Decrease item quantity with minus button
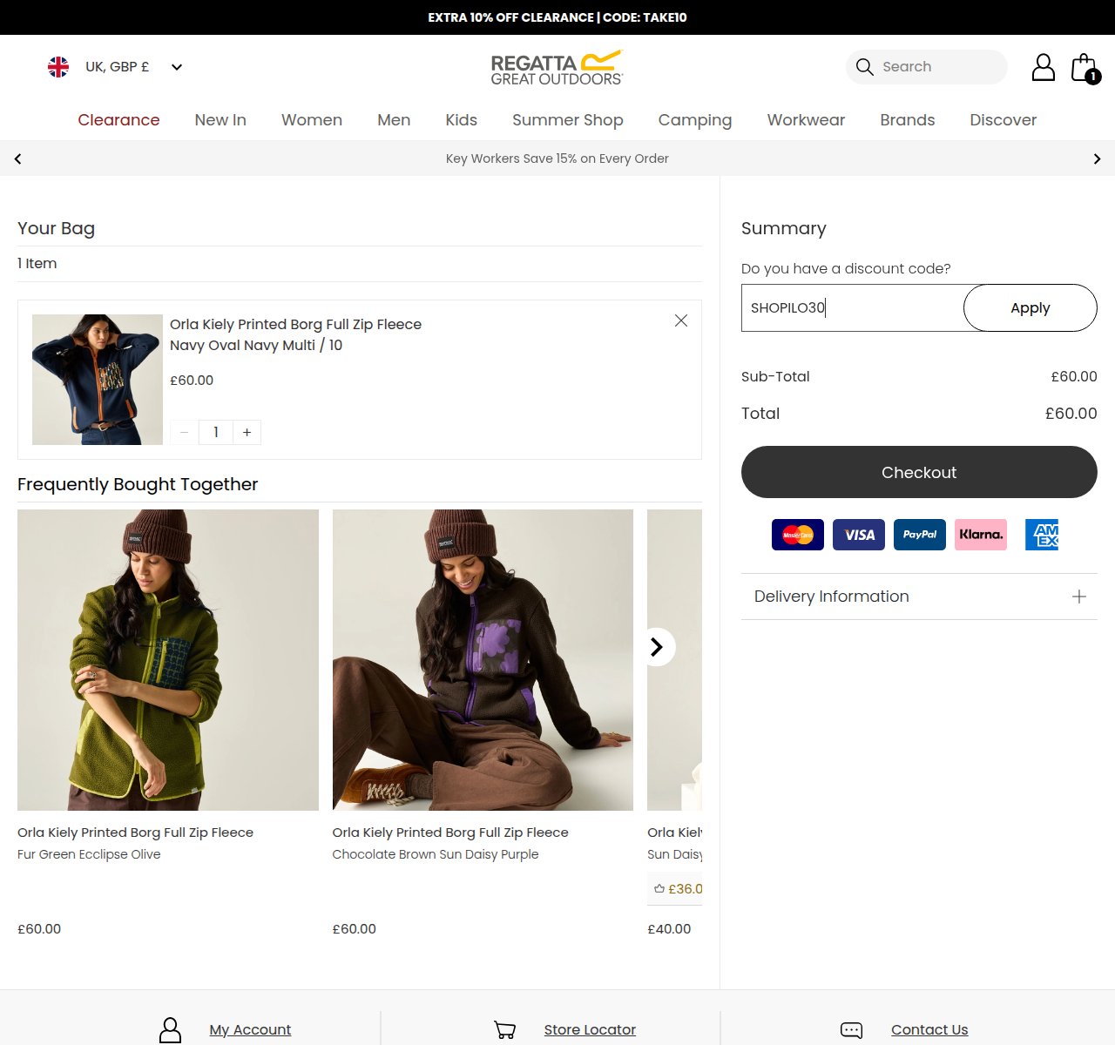 [x=184, y=432]
